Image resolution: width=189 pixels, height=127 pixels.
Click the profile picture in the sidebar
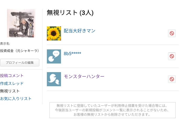21,23
